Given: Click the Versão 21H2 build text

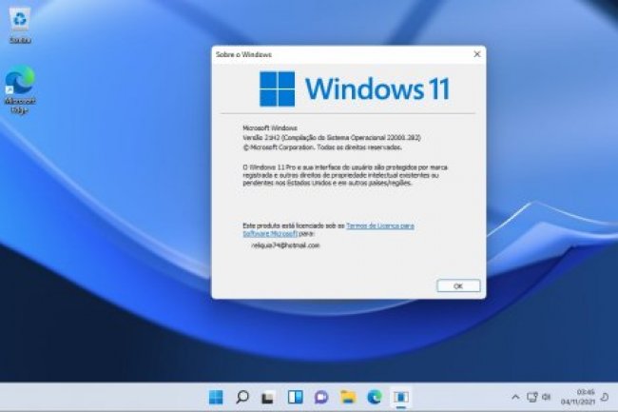Looking at the screenshot, I should tap(332, 137).
